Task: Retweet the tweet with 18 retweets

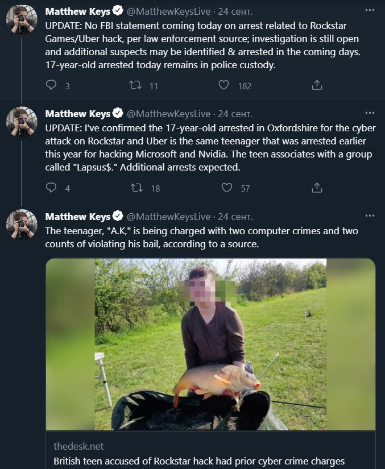Action: 136,188
